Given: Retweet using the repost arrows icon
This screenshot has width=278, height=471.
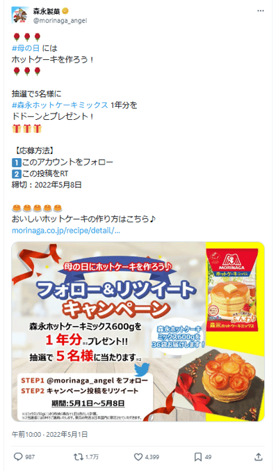Looking at the screenshot, I should point(78,456).
